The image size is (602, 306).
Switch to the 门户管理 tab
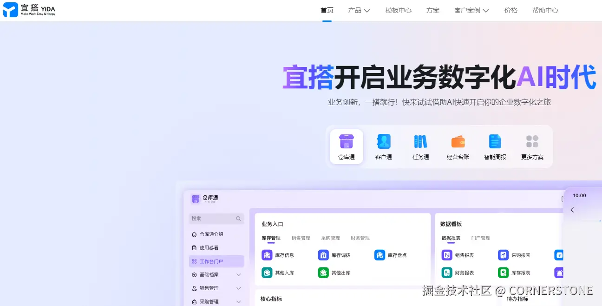coord(481,238)
